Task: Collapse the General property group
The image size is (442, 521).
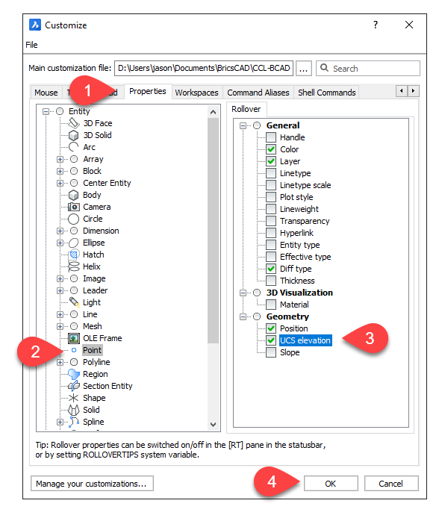Action: tap(243, 125)
